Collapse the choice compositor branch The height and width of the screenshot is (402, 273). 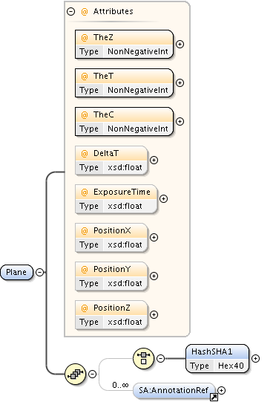click(160, 358)
